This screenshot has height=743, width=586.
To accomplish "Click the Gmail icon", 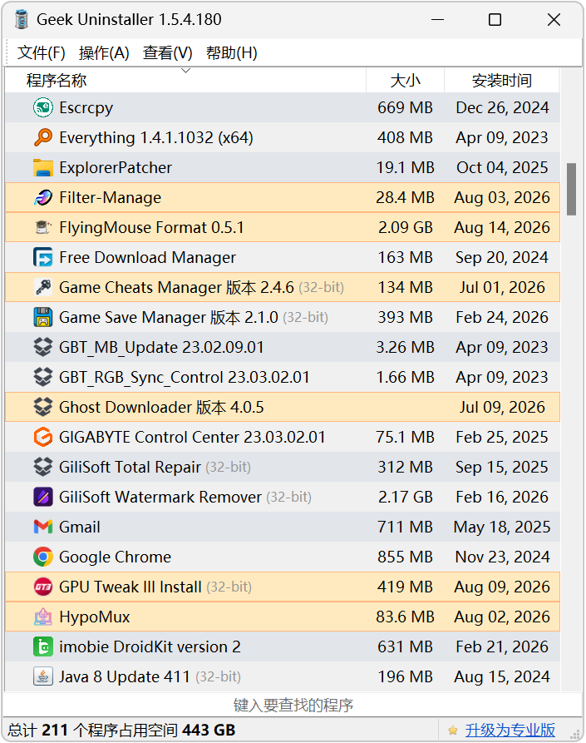I will point(43,527).
